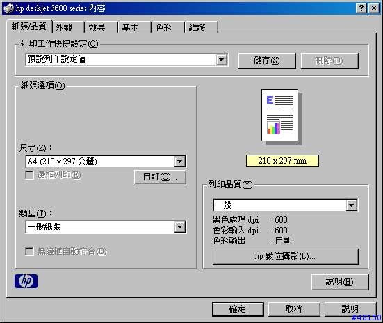Click the 說明(H) button
The height and width of the screenshot is (323, 383).
(340, 282)
